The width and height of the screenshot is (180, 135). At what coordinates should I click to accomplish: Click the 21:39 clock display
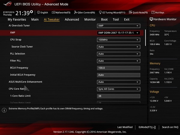tap(22, 13)
